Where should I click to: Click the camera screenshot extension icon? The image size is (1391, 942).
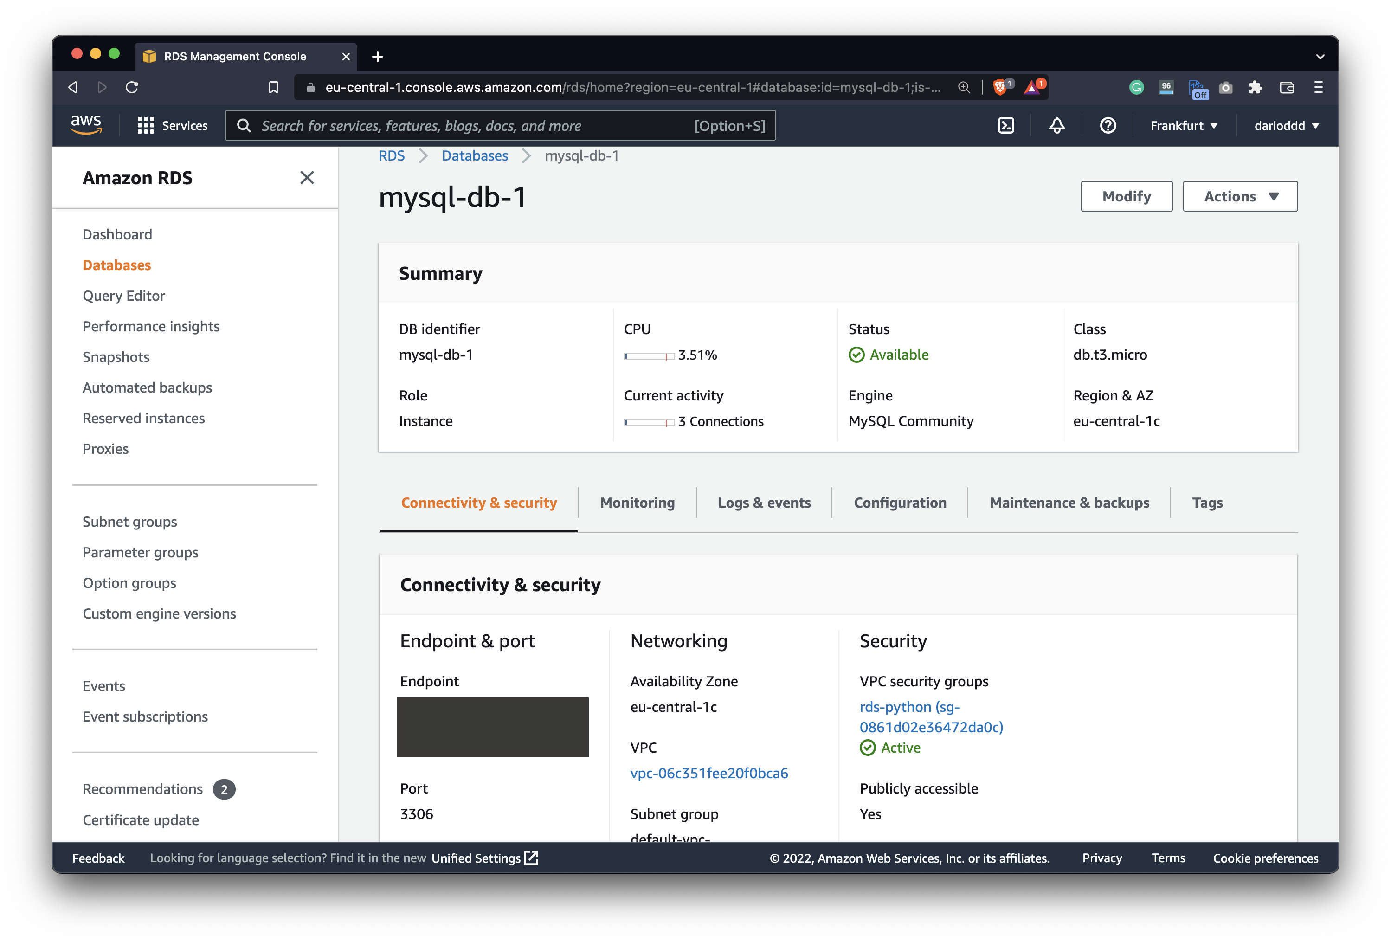[1225, 88]
